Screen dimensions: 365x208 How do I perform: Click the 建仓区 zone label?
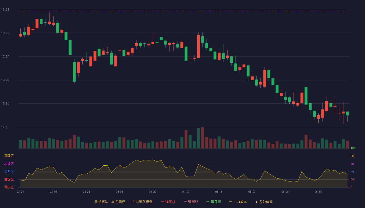[9, 179]
